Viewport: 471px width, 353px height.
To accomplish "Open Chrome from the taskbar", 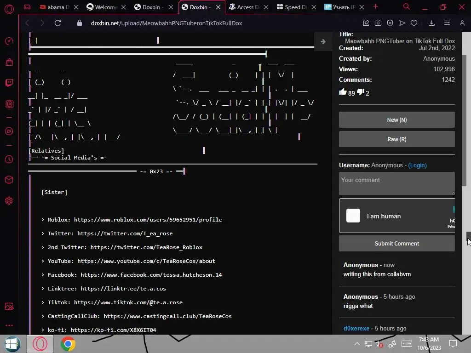I will [x=68, y=344].
